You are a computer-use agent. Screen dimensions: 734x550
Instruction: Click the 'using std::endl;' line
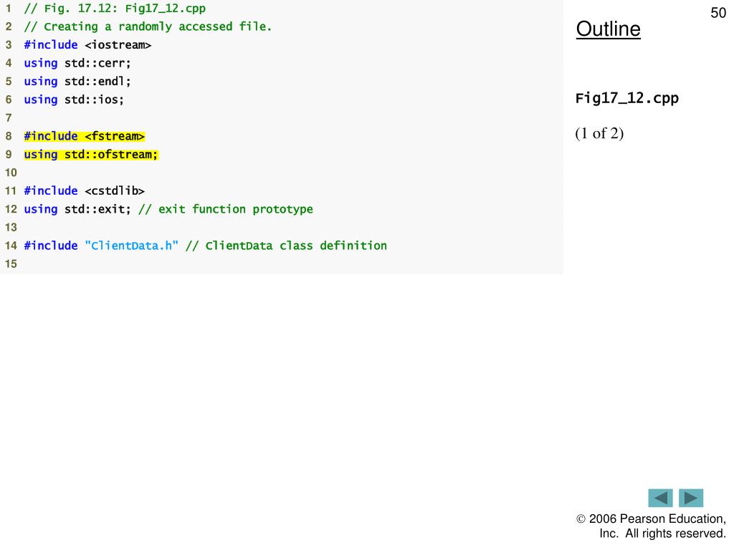[x=77, y=82]
